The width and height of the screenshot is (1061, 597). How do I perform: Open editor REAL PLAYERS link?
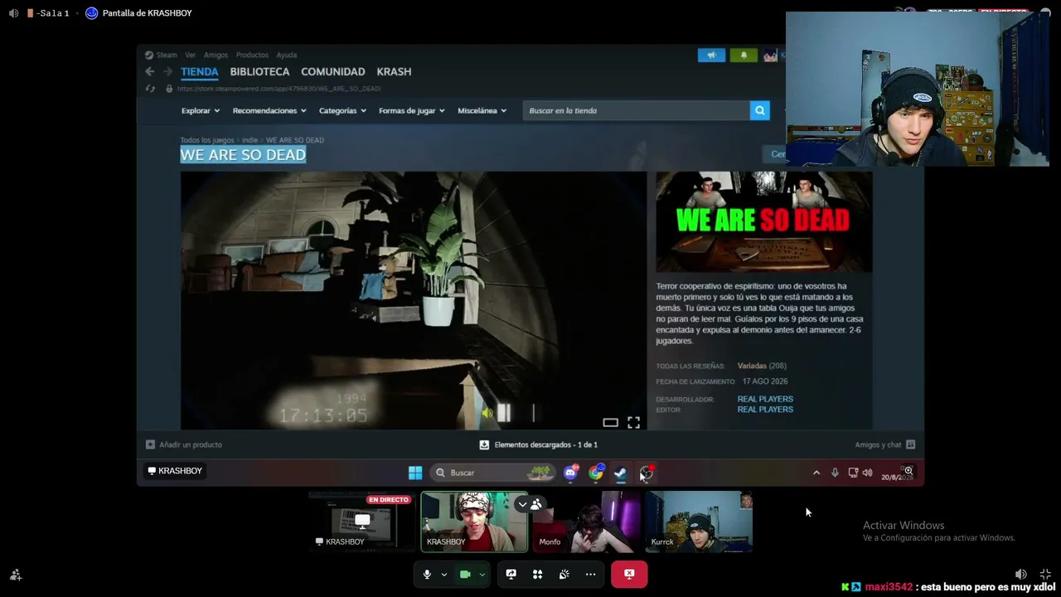coord(765,410)
